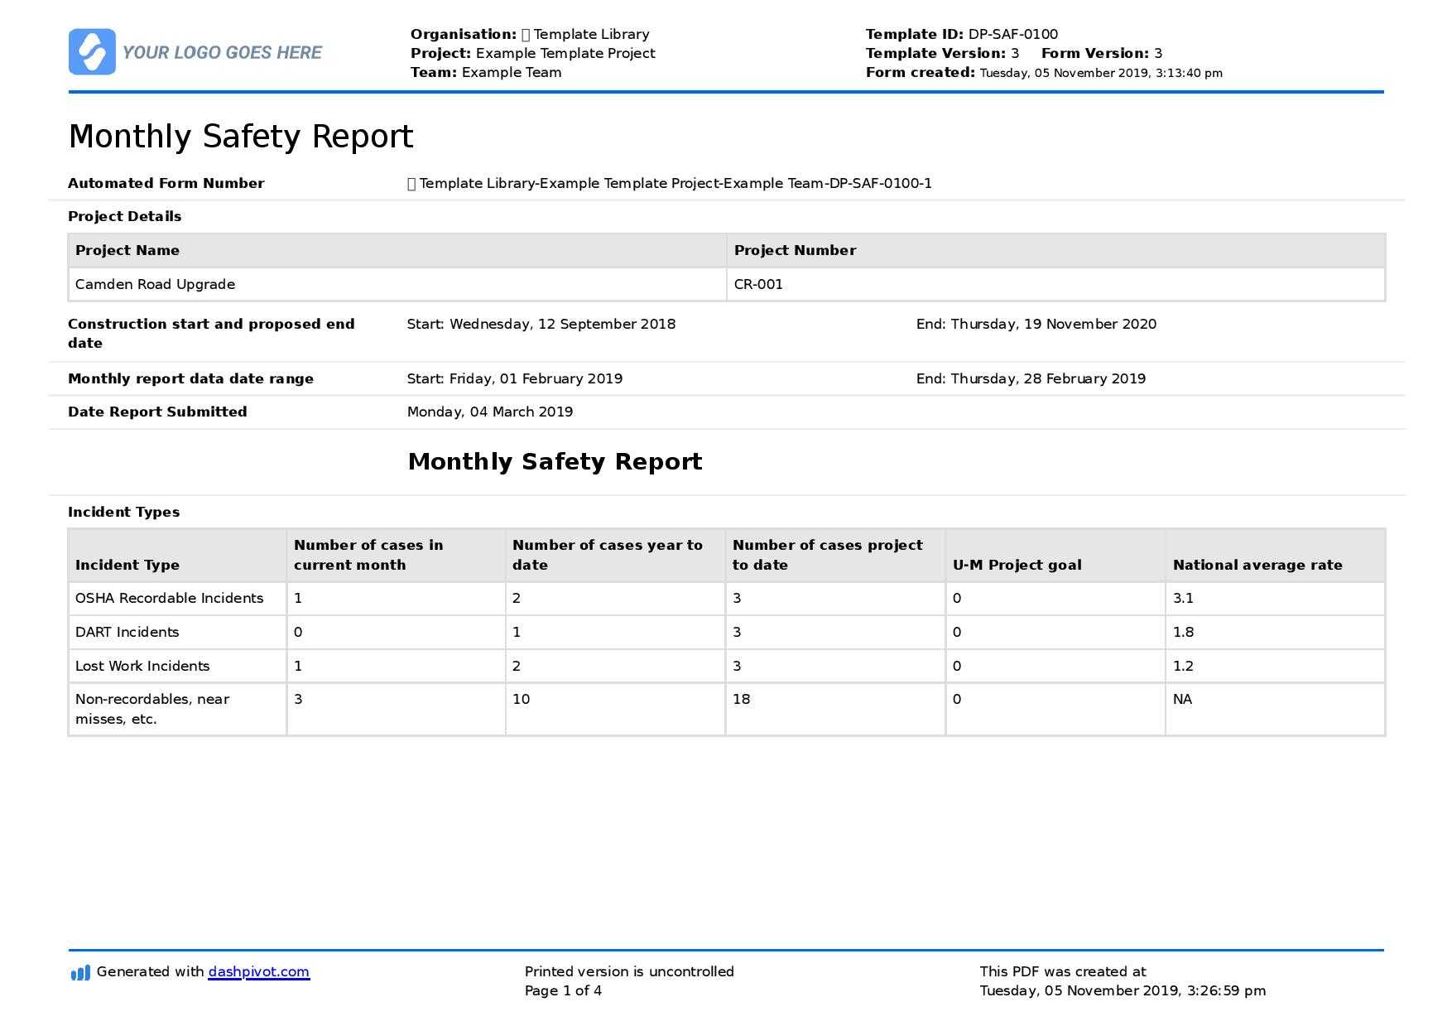This screenshot has height=1026, width=1452.
Task: Click the Page 1 of 4 footer text
Action: point(564,989)
